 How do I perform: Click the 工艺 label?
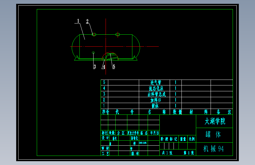pos(105,154)
